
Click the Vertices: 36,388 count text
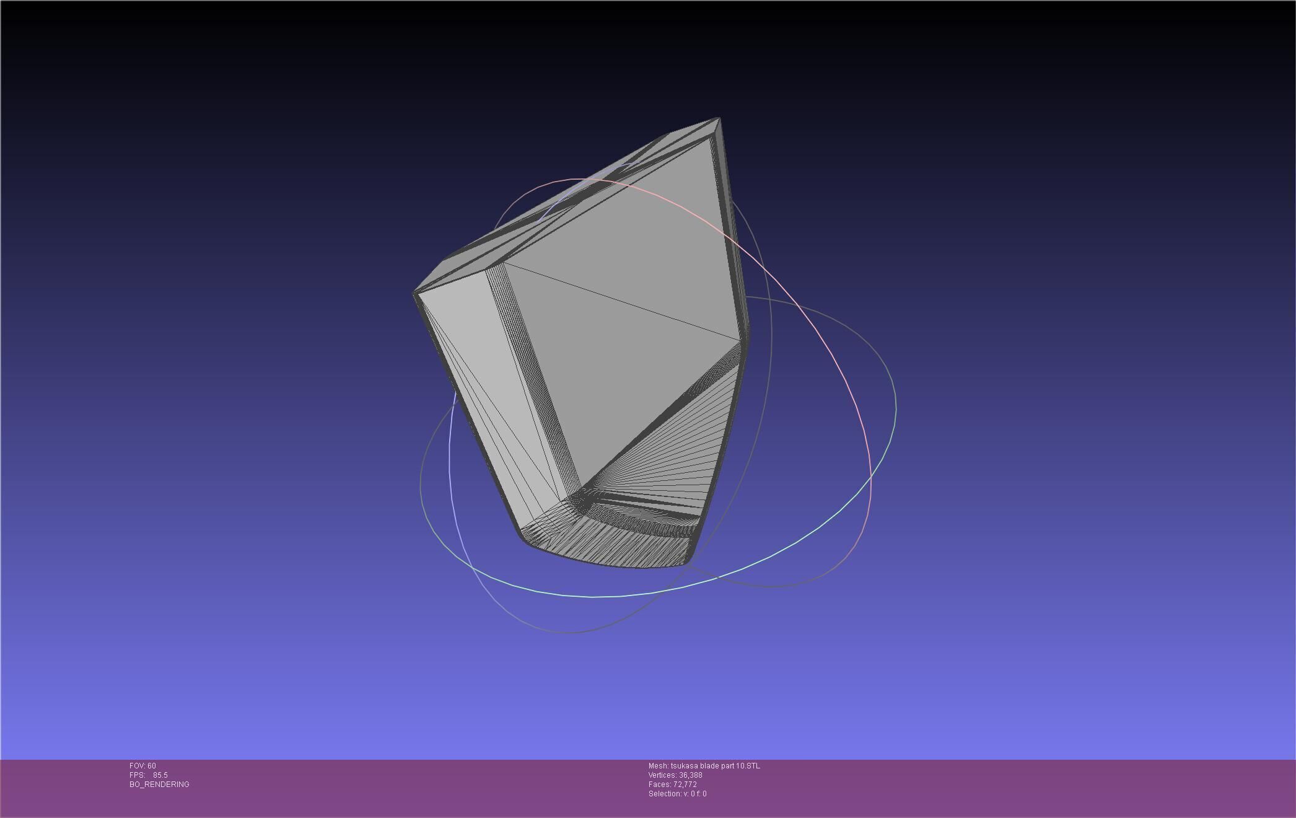[x=675, y=775]
